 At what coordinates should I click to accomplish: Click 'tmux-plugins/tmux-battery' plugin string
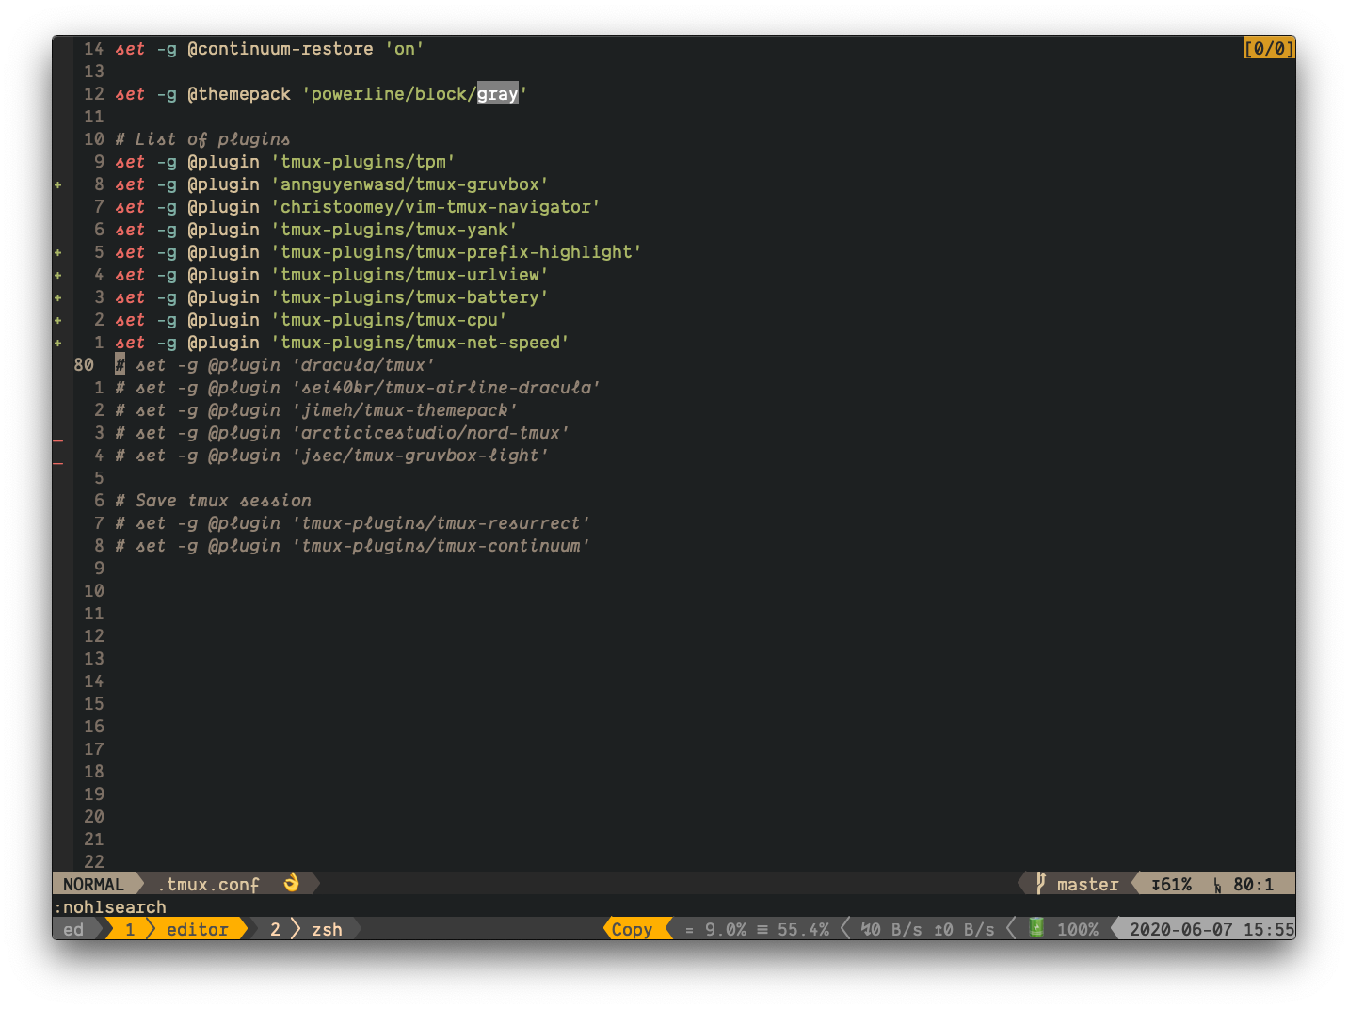409,296
